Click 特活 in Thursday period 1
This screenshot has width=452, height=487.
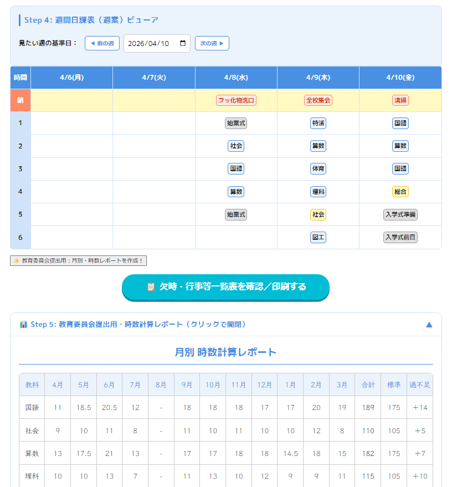pyautogui.click(x=318, y=123)
